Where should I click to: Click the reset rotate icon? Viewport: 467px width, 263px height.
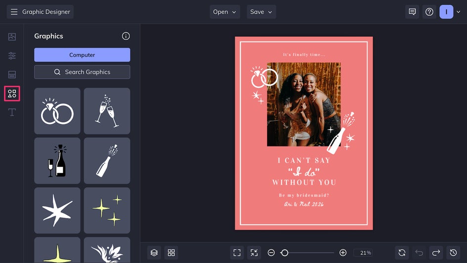[402, 253]
